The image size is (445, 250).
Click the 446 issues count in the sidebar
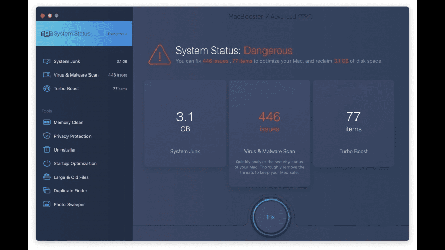pyautogui.click(x=118, y=75)
